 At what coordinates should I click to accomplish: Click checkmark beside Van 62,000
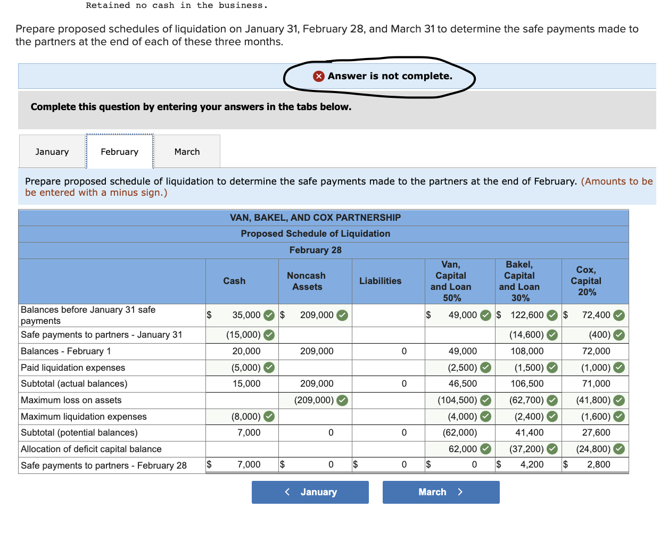485,449
